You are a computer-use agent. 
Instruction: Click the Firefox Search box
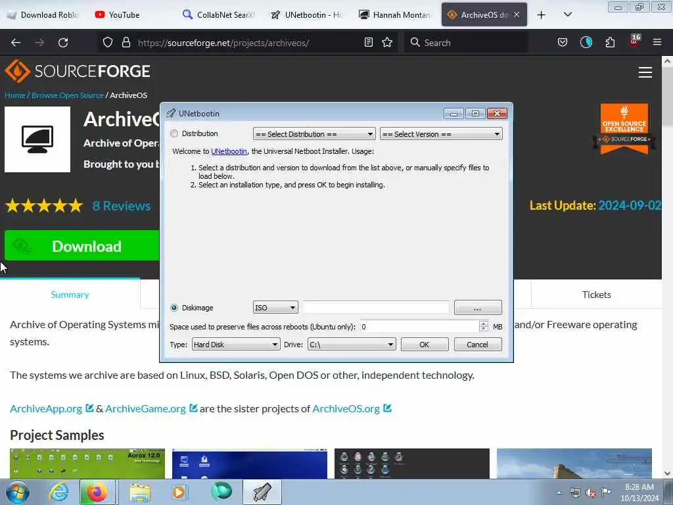pyautogui.click(x=466, y=43)
